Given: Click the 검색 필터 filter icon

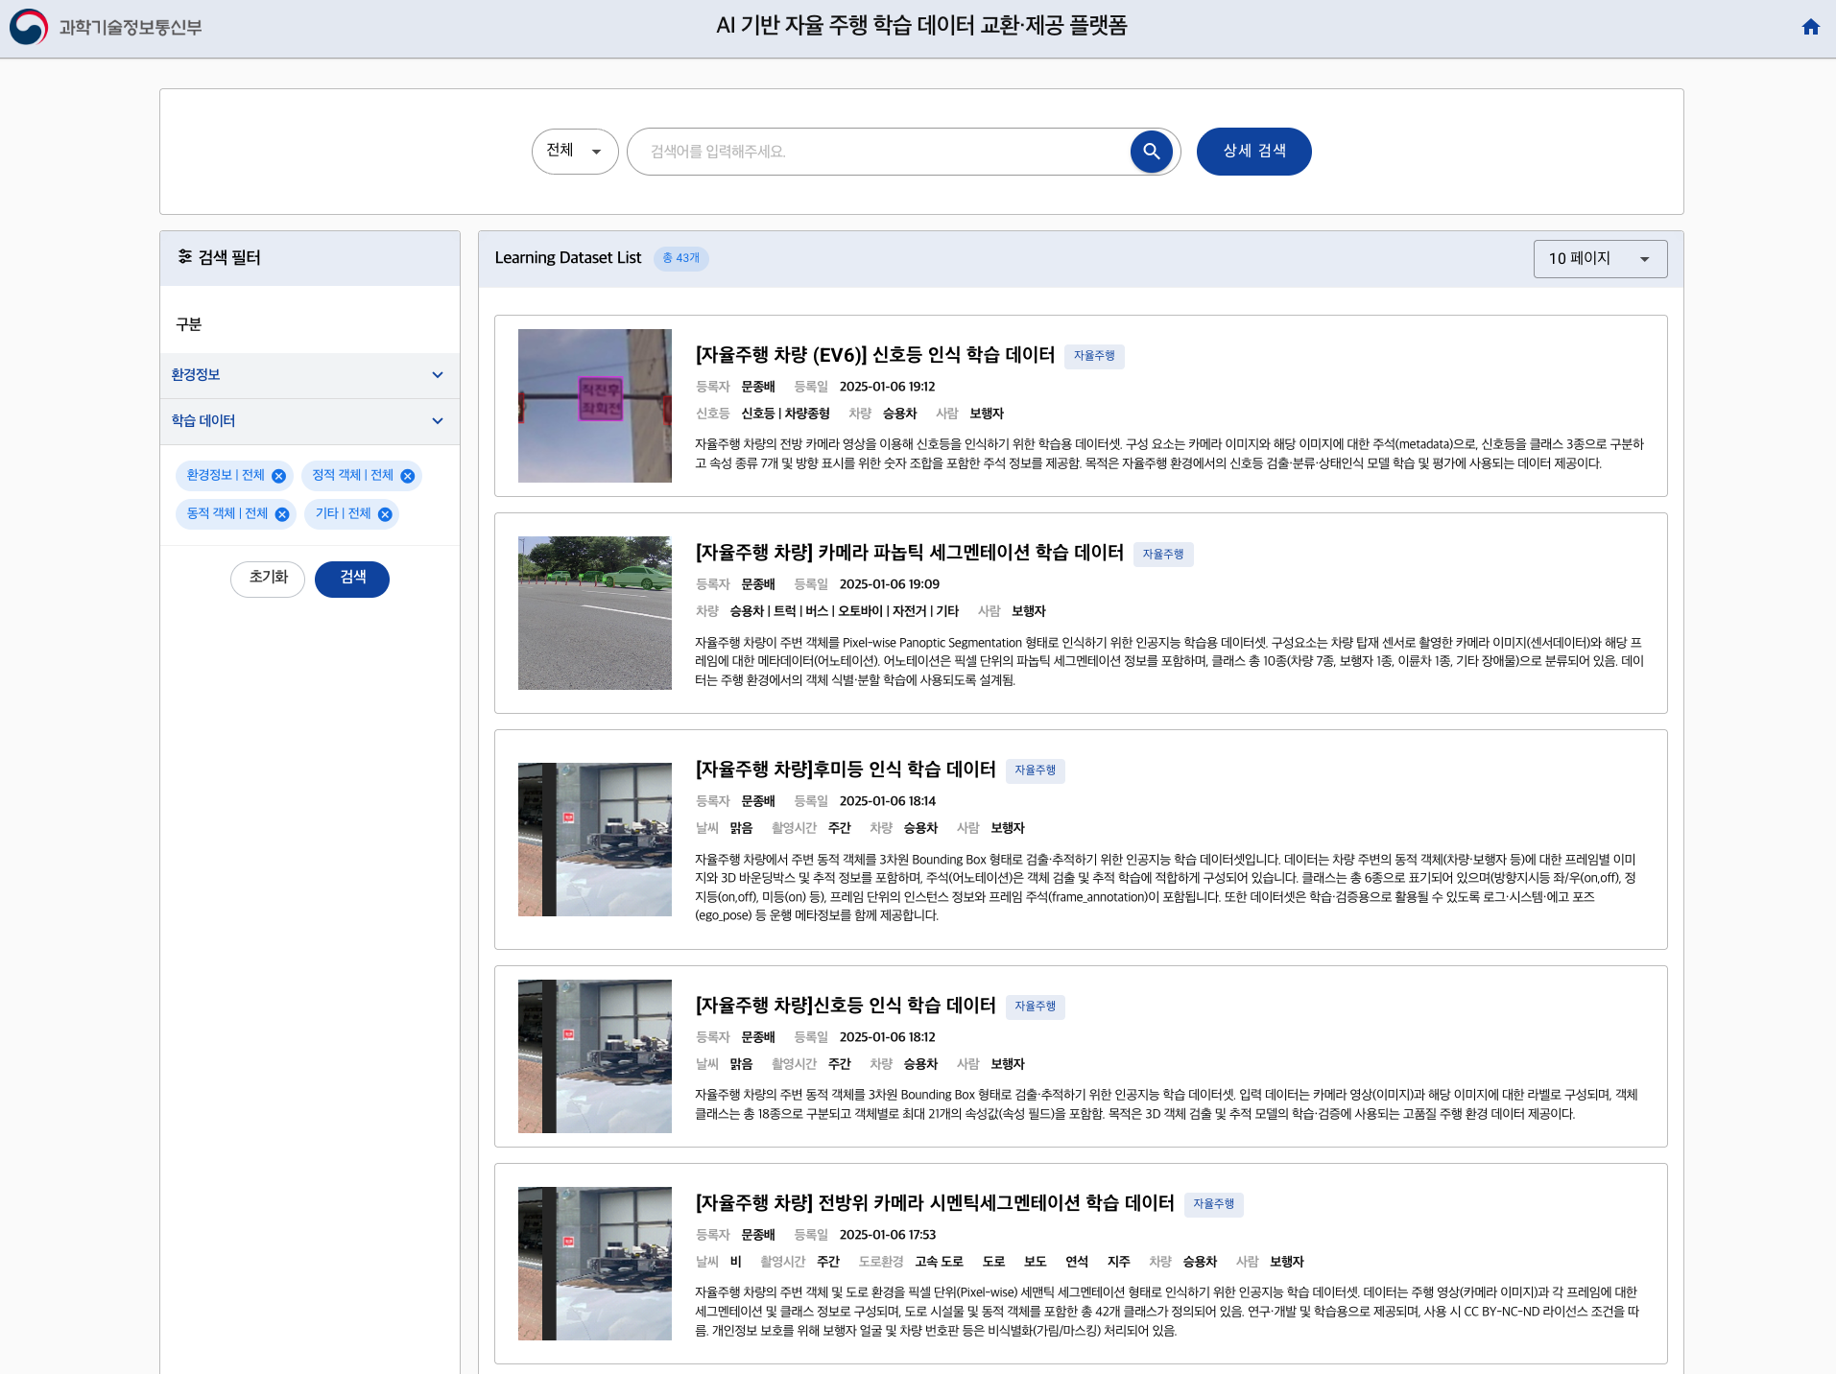Looking at the screenshot, I should (184, 257).
